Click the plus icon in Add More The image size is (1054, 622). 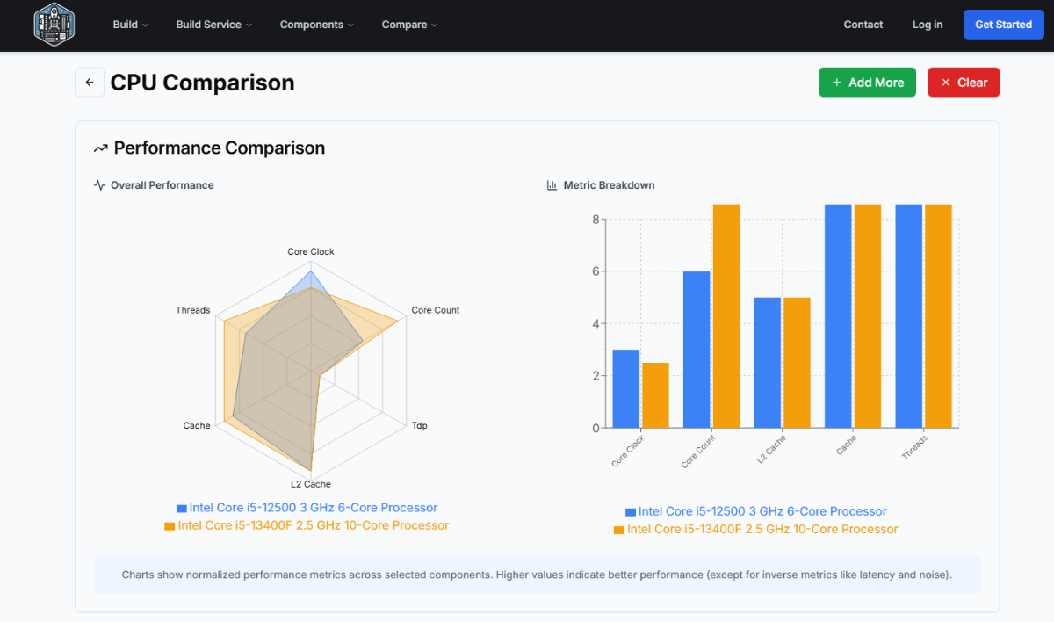[837, 83]
